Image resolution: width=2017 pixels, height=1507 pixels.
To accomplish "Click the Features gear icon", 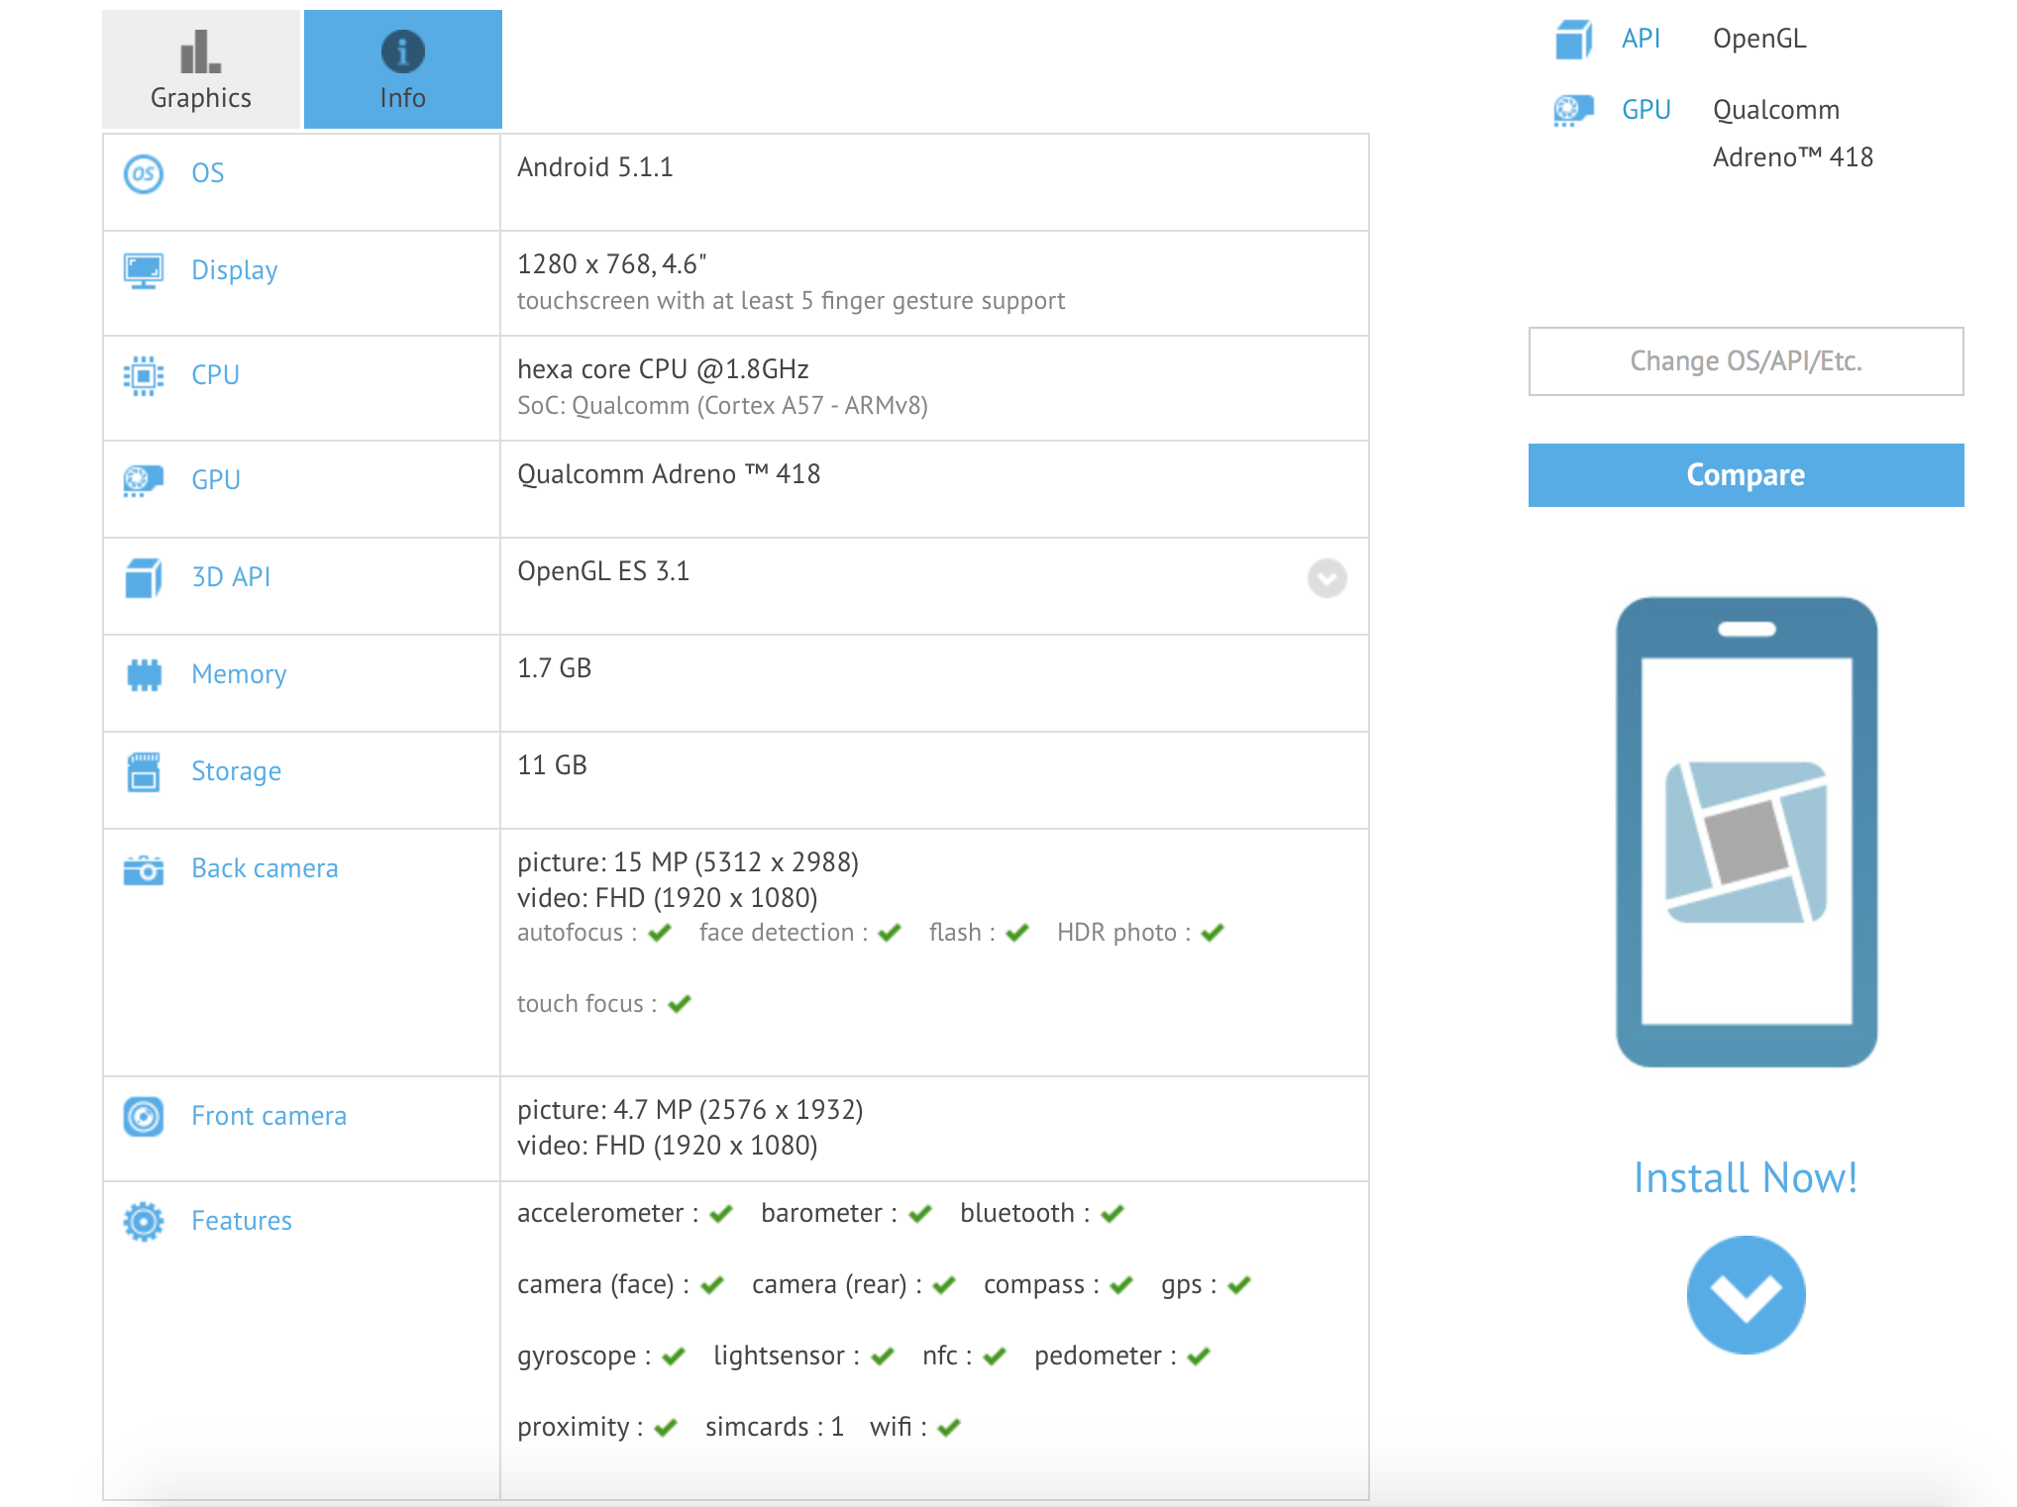I will [144, 1222].
